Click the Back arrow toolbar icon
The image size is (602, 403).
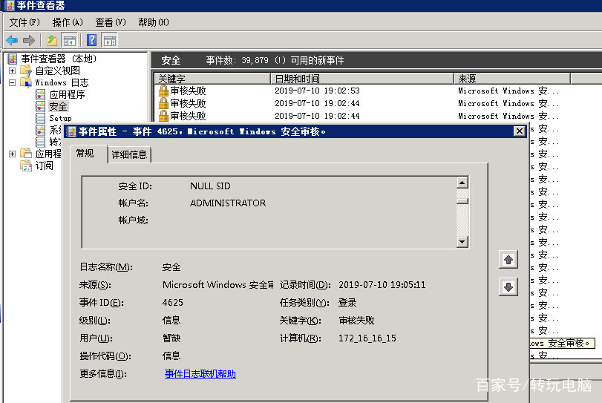coord(12,40)
